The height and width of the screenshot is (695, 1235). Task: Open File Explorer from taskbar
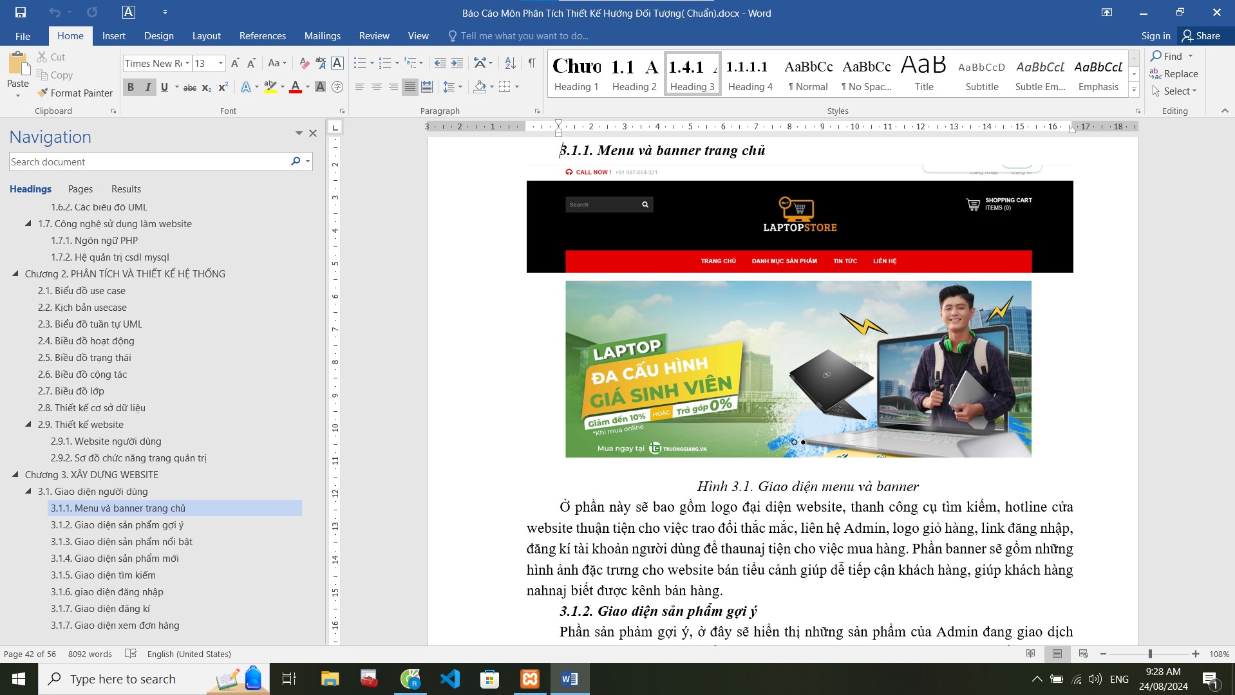coord(330,679)
